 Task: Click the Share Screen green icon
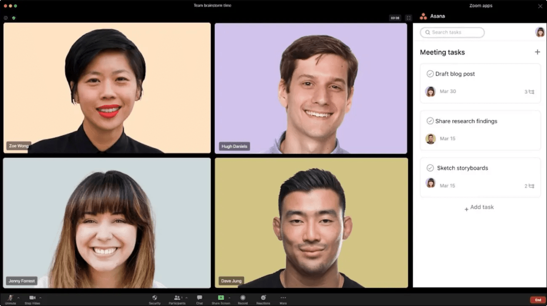pos(221,298)
